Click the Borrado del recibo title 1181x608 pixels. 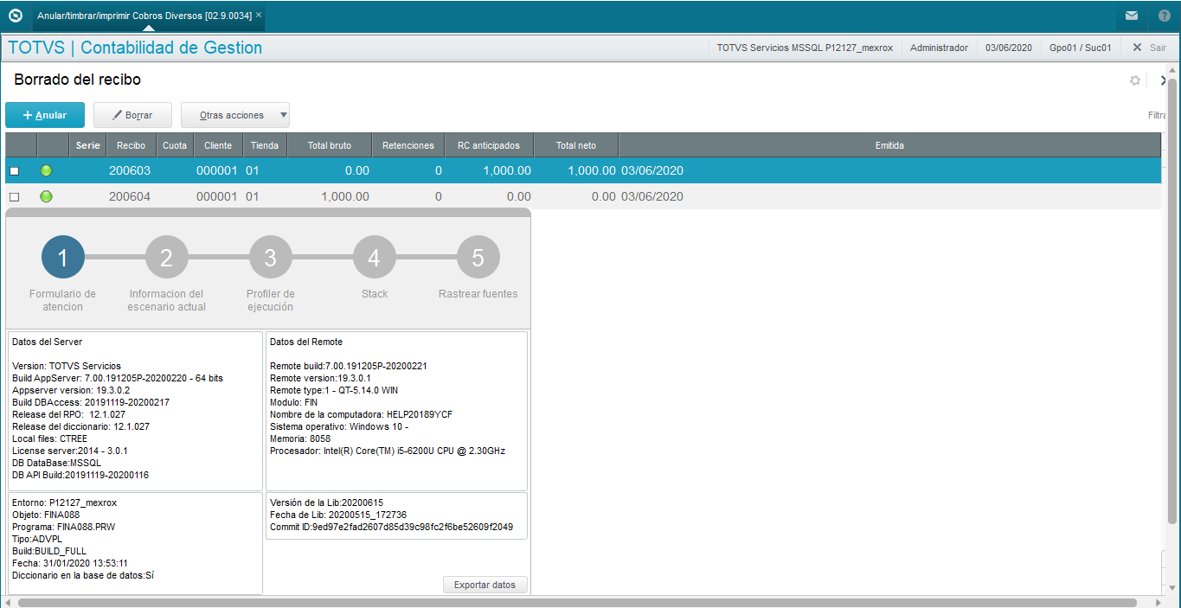(x=78, y=80)
